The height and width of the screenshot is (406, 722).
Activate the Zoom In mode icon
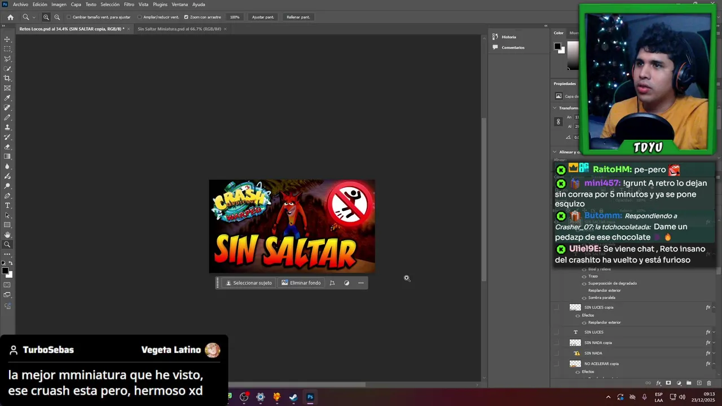46,17
